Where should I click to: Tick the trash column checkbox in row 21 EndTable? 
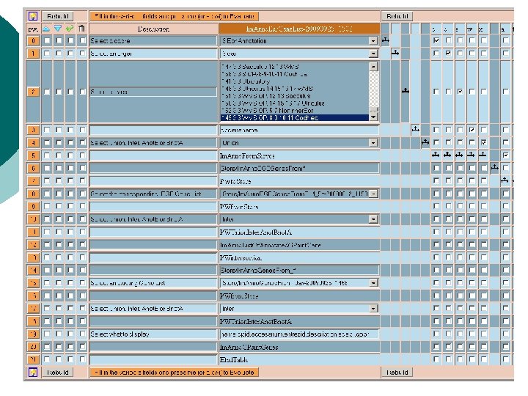[82, 359]
